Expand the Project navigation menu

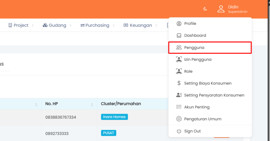click(x=21, y=25)
